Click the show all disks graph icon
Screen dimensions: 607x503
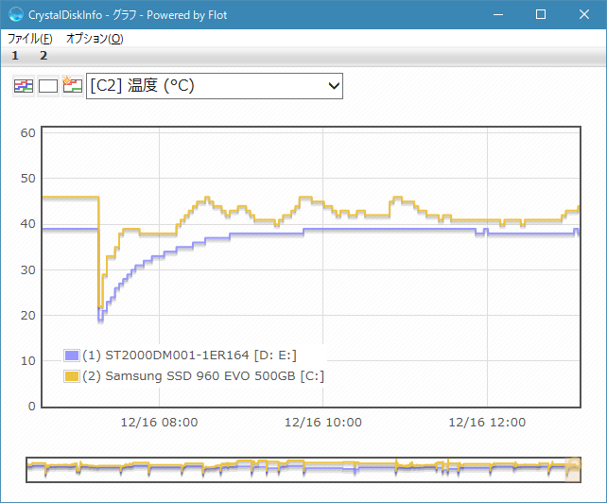point(24,86)
